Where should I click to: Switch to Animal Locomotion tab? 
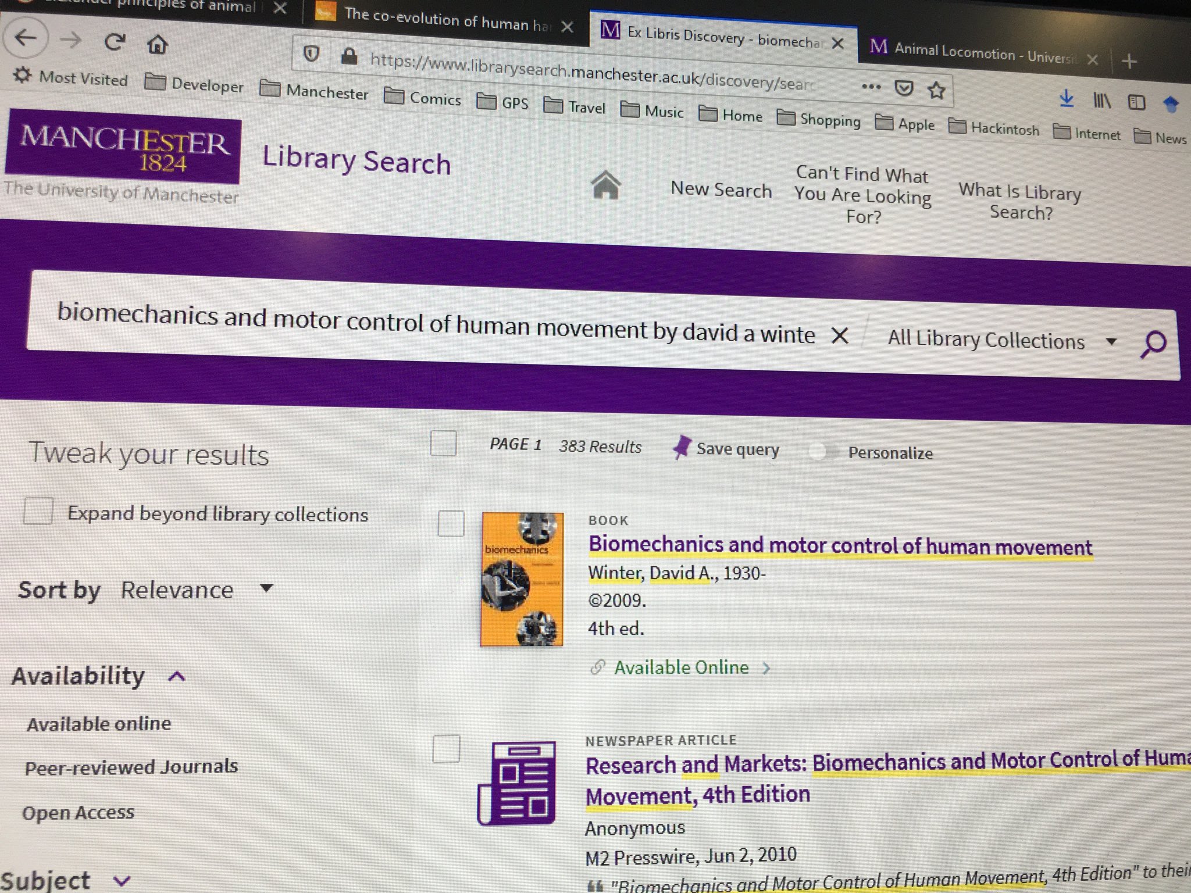pyautogui.click(x=976, y=53)
